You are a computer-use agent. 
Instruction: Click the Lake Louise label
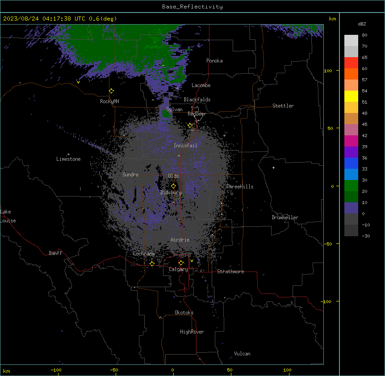click(x=8, y=216)
